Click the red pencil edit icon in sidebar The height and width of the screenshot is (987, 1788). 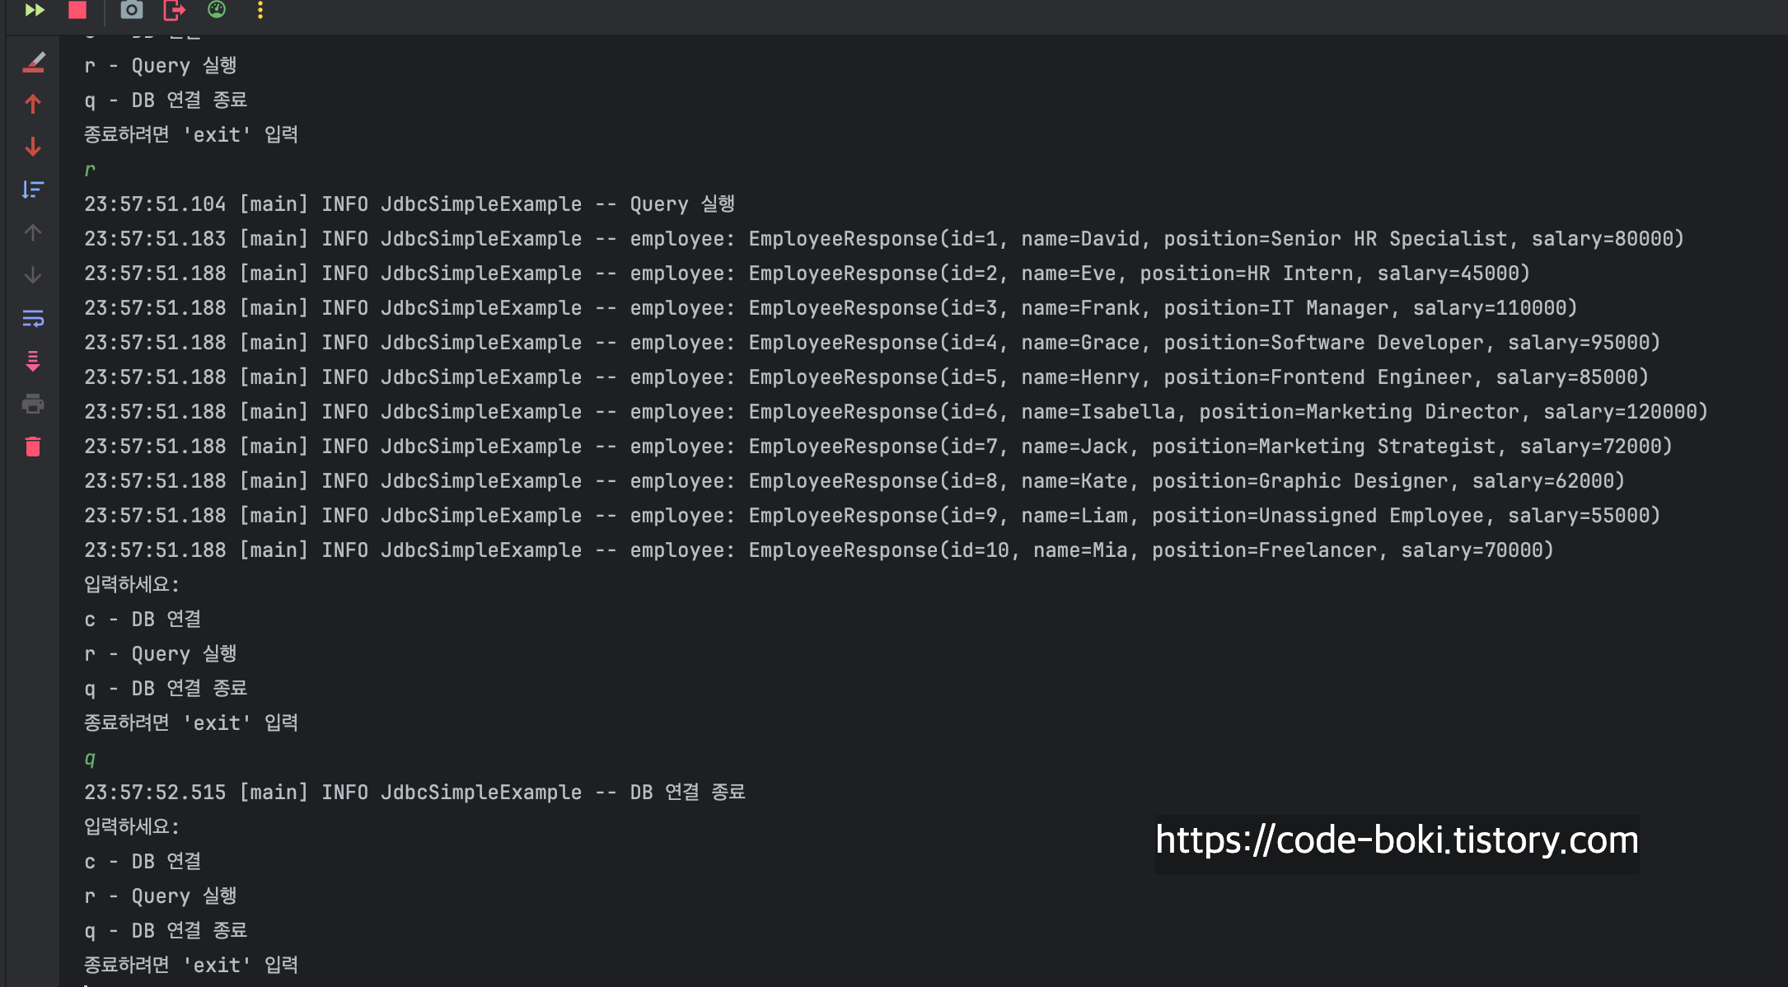point(34,63)
